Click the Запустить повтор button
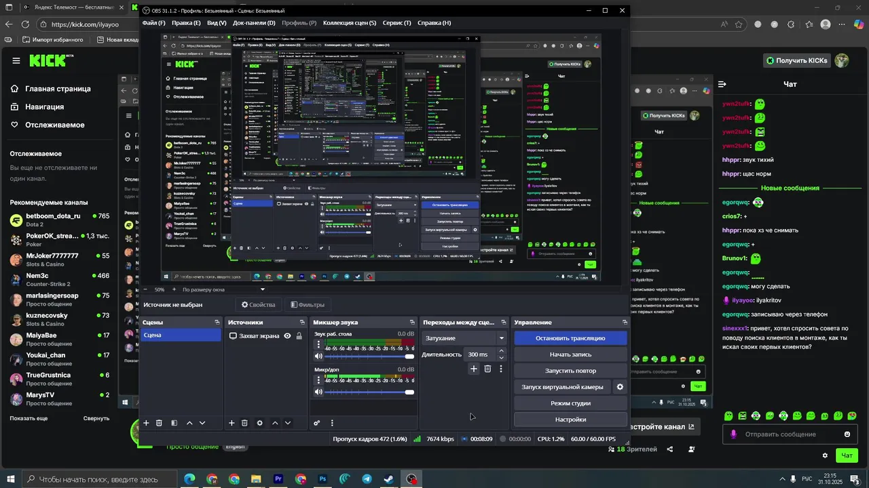The height and width of the screenshot is (488, 869). click(x=570, y=371)
